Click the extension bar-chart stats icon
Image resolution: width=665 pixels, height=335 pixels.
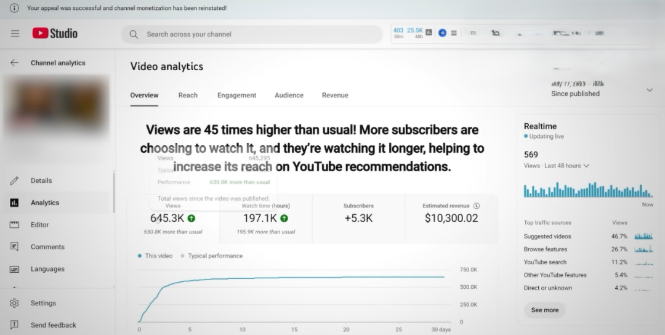pyautogui.click(x=429, y=33)
